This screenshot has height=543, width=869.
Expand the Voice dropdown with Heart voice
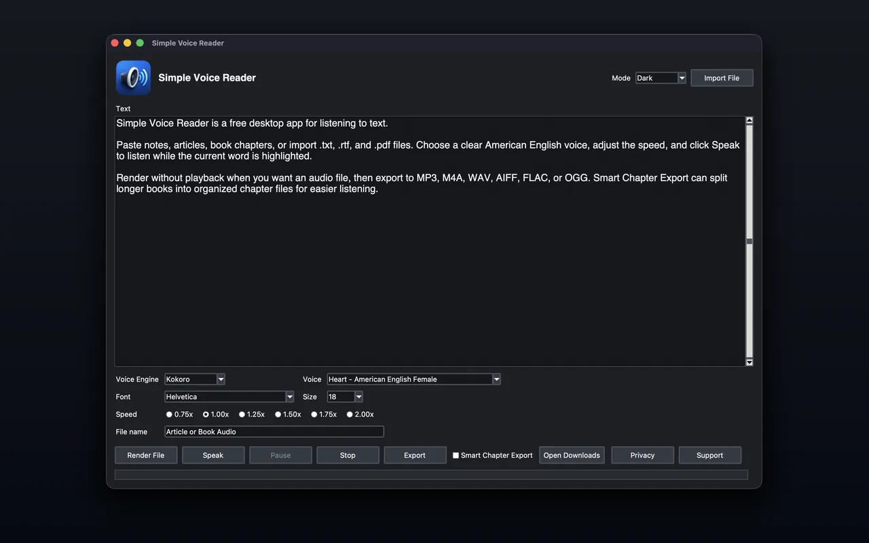tap(413, 379)
